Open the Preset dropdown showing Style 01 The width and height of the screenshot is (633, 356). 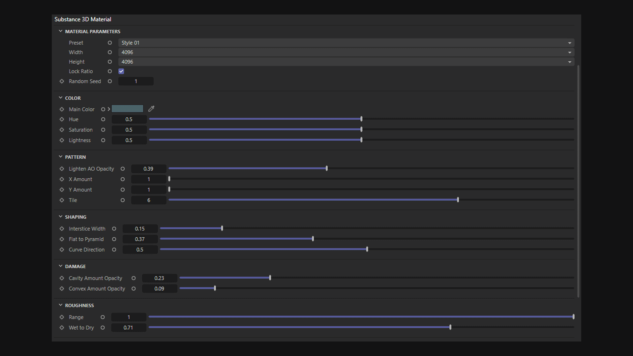coord(346,43)
